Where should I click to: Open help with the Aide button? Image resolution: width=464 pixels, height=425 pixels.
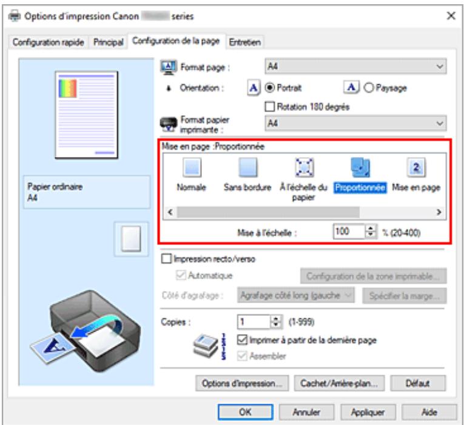tap(429, 412)
